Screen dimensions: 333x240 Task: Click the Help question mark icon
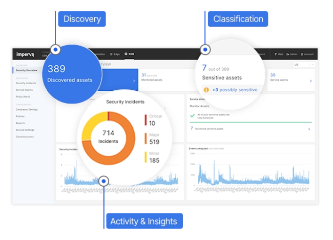click(276, 54)
